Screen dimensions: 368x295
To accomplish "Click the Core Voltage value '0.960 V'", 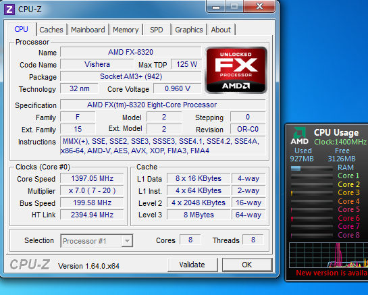I will (178, 88).
